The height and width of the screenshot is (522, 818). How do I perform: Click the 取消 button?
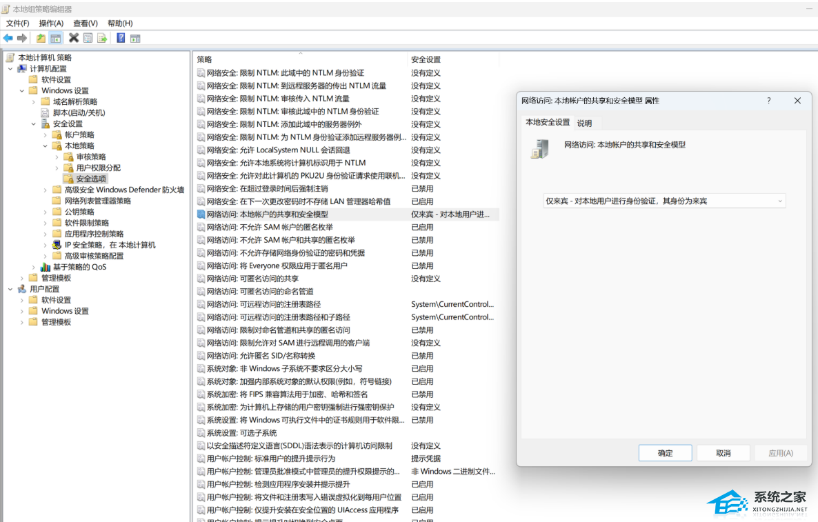point(723,453)
